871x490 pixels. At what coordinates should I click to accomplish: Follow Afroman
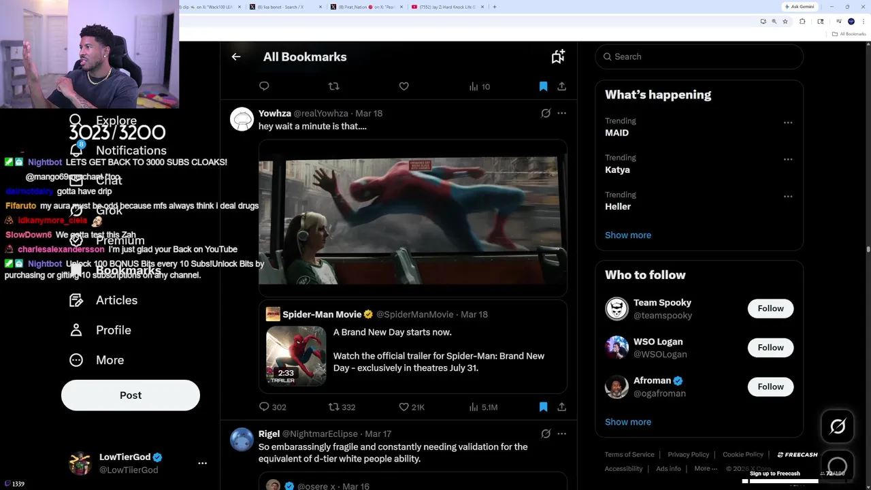point(770,387)
